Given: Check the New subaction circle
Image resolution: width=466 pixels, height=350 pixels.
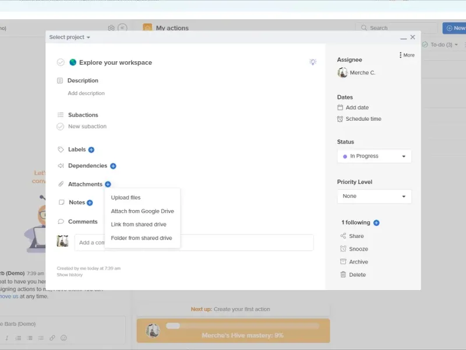Looking at the screenshot, I should (x=61, y=127).
